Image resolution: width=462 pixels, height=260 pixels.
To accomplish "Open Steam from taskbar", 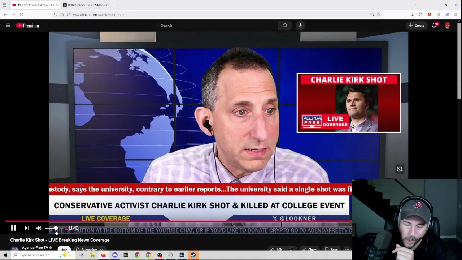I will [x=193, y=255].
